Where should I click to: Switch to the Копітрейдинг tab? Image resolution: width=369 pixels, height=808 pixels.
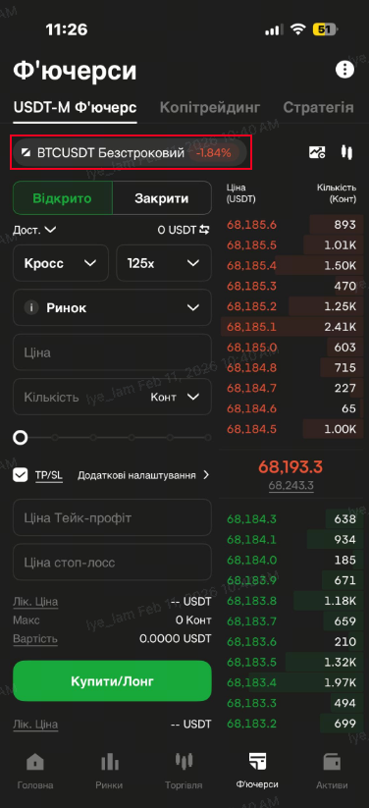tap(210, 108)
